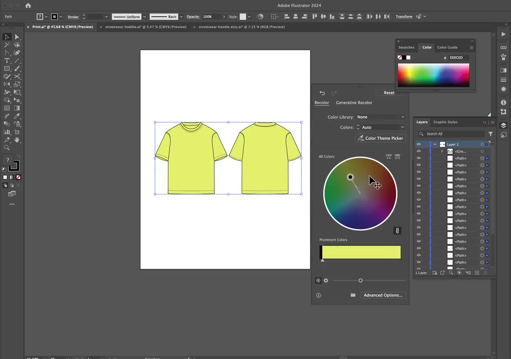Toggle the link colors harmony button
Screen dimensions: 511x359
pyautogui.click(x=397, y=231)
